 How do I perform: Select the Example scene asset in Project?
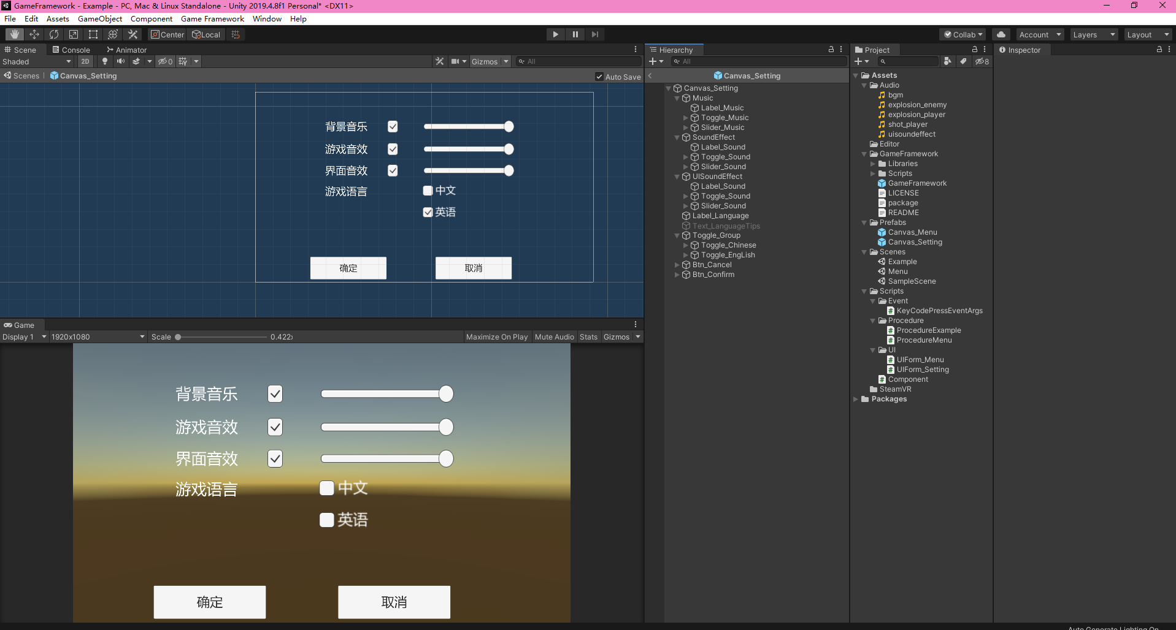coord(902,261)
